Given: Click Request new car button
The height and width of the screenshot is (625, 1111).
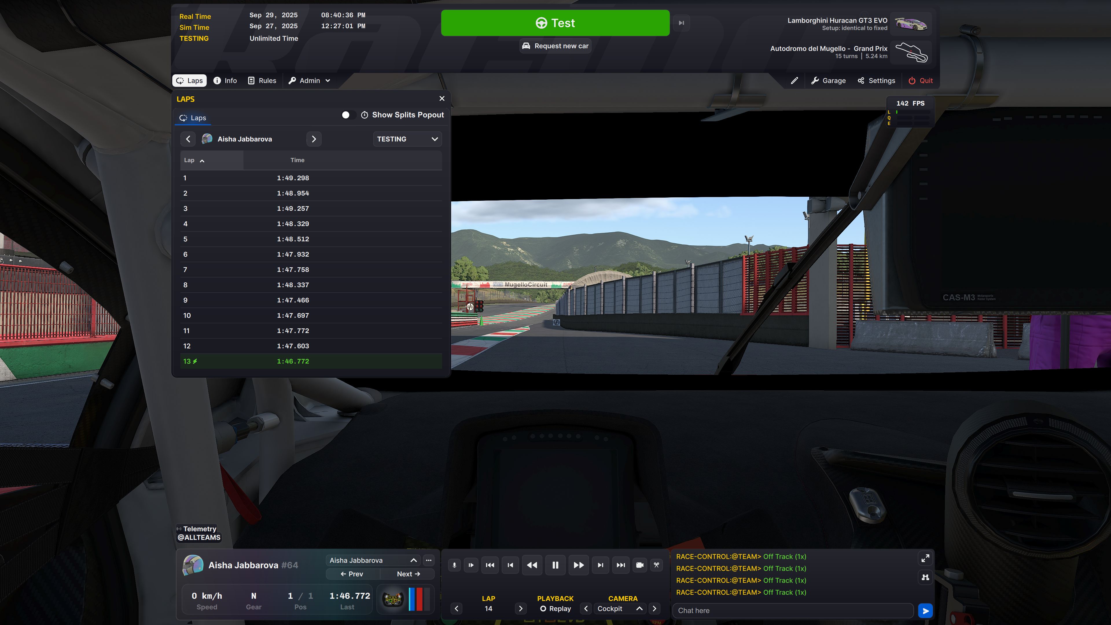Looking at the screenshot, I should tap(555, 46).
